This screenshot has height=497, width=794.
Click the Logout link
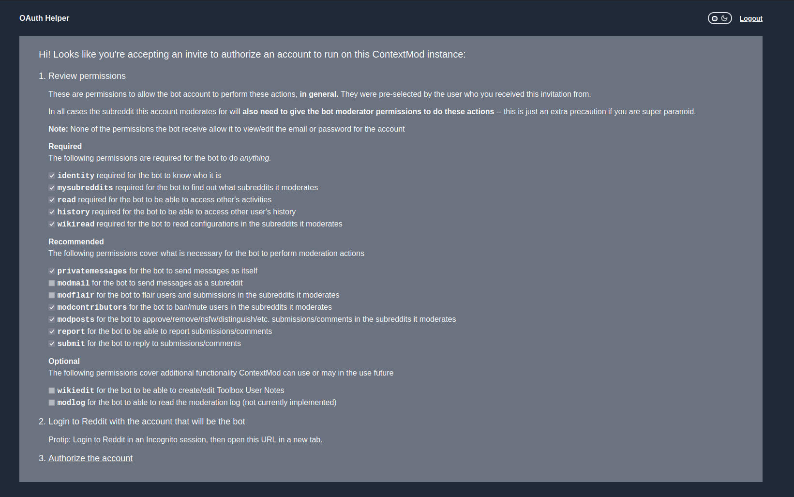point(751,18)
